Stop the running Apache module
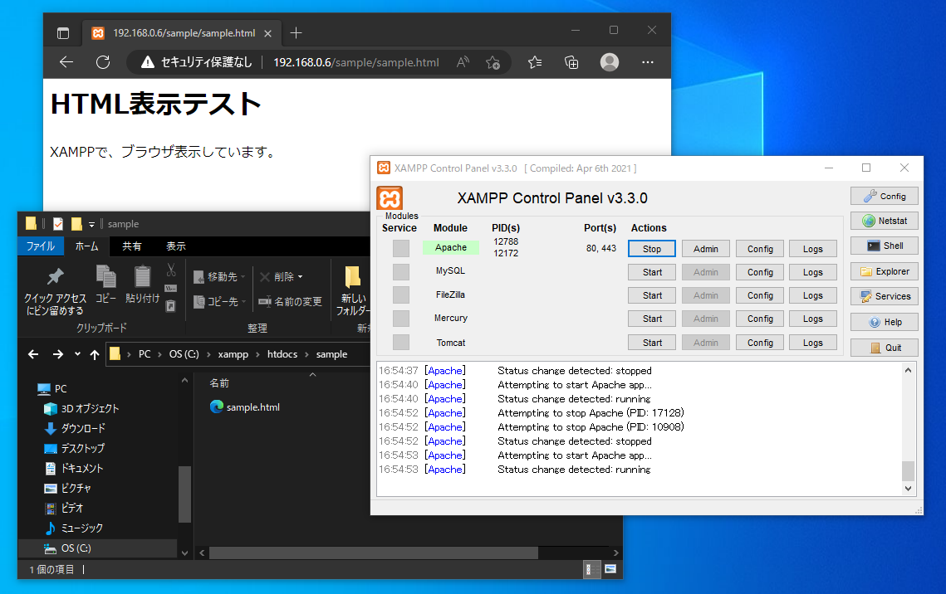Viewport: 946px width, 594px height. pos(651,248)
